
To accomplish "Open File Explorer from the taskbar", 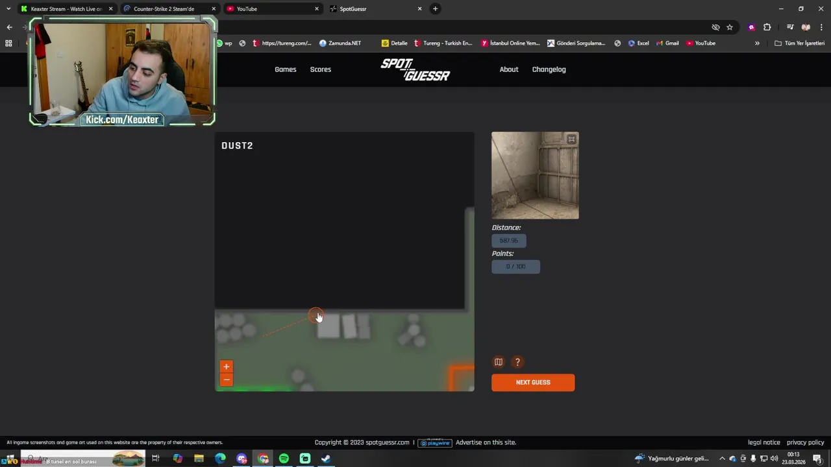I will 199,459.
